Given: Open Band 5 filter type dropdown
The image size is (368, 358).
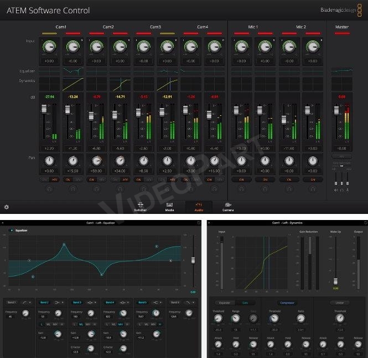Looking at the screenshot, I should point(157,303).
